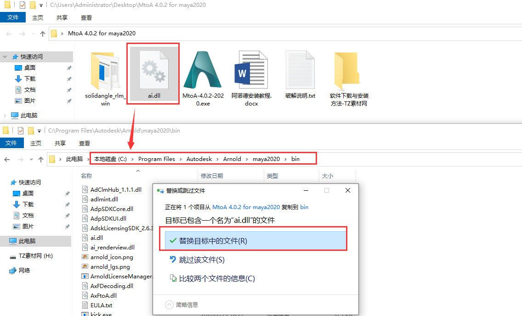Viewport: 522px width, 316px height.
Task: Click 本地磁盘 (C:) breadcrumb segment
Action: 110,159
